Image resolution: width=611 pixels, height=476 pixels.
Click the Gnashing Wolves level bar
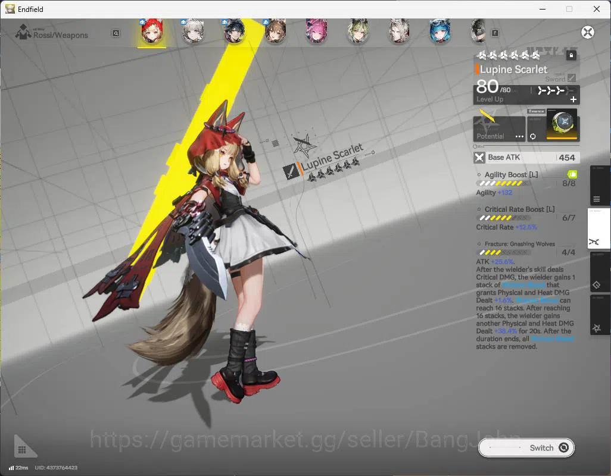click(503, 253)
